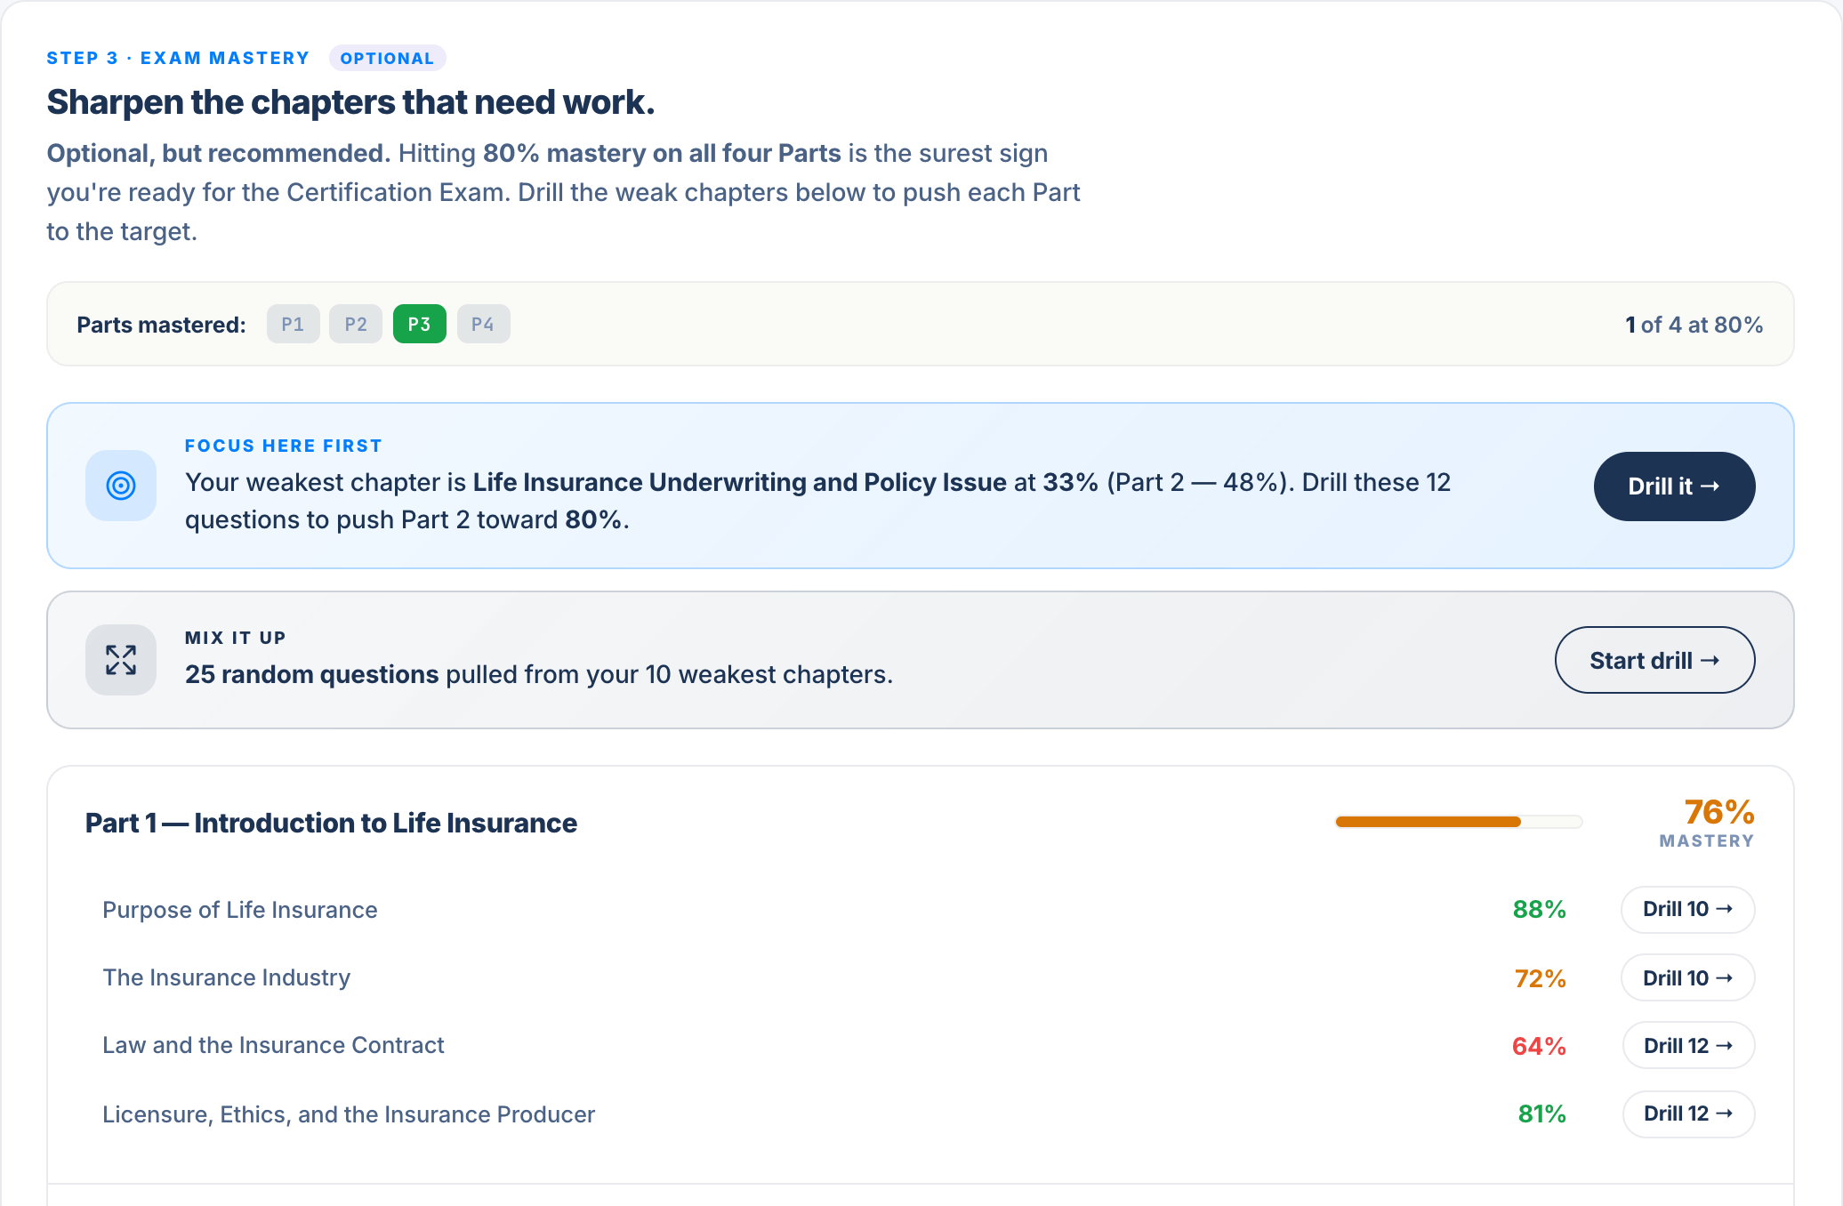This screenshot has width=1843, height=1206.
Task: Click Law and the Insurance Contract chapter
Action: (x=273, y=1045)
